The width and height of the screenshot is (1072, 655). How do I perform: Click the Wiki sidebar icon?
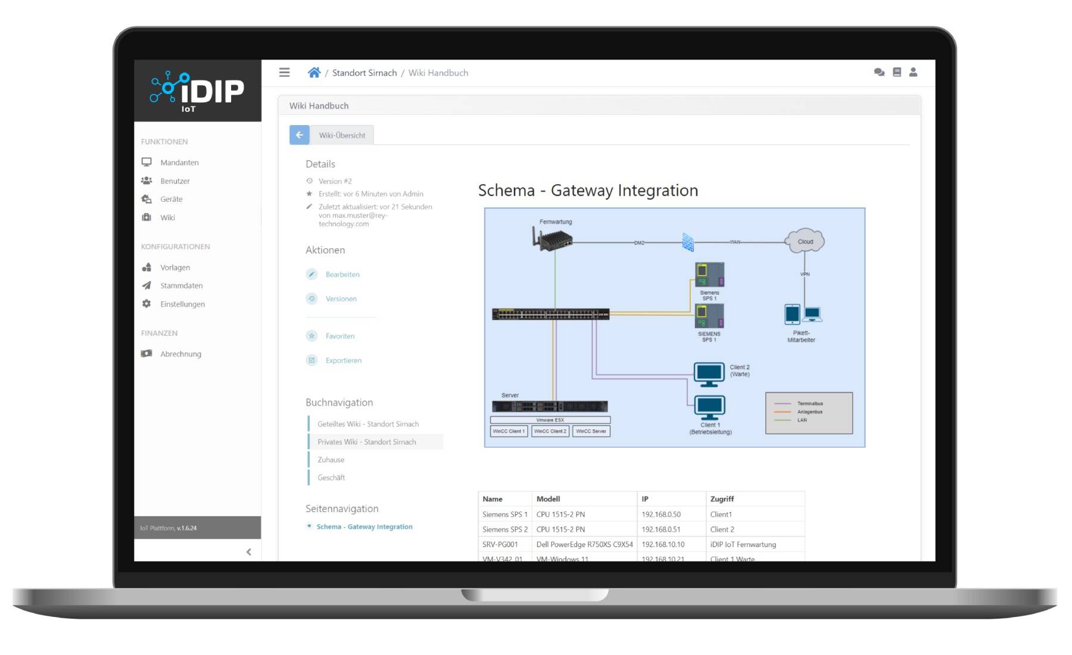(x=147, y=217)
